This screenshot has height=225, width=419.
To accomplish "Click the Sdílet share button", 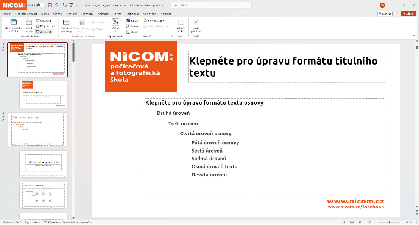I will pos(408,14).
